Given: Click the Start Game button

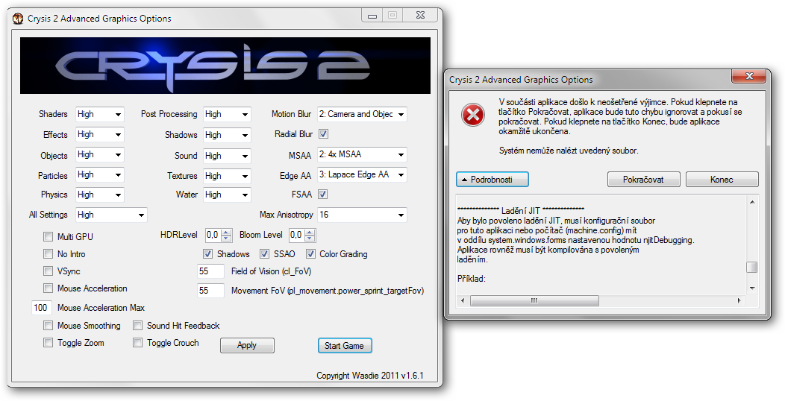Looking at the screenshot, I should (x=345, y=346).
